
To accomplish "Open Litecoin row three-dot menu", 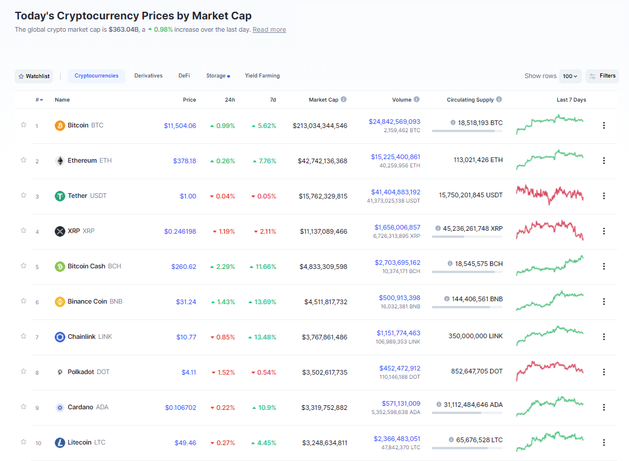I will (x=604, y=443).
